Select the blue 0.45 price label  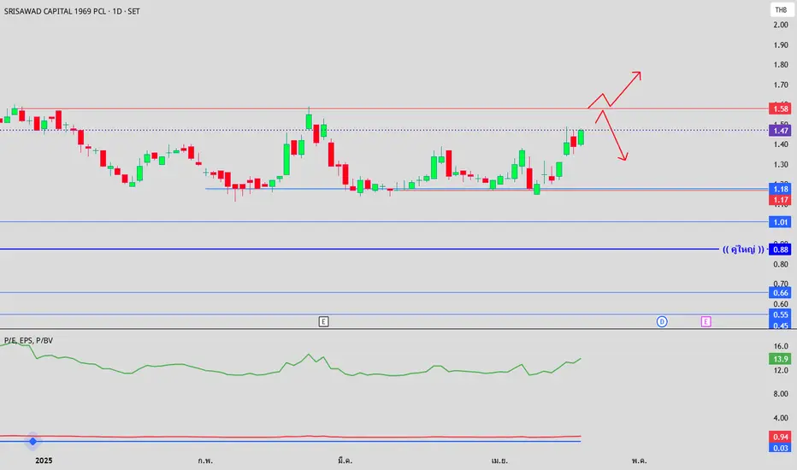click(780, 326)
